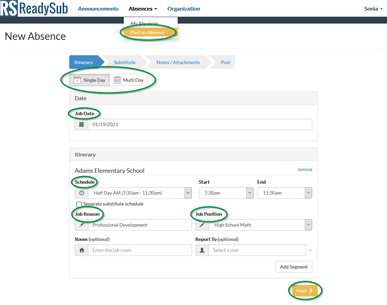This screenshot has height=305, width=387.
Task: Click the pushpin icon beside Job Reason
Action: click(80, 225)
